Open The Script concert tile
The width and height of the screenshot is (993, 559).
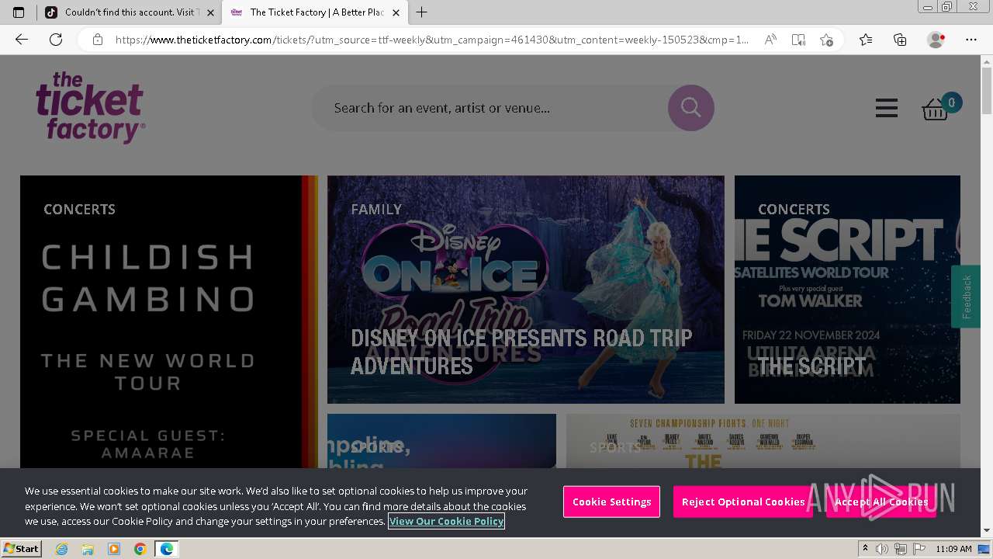[x=847, y=290]
